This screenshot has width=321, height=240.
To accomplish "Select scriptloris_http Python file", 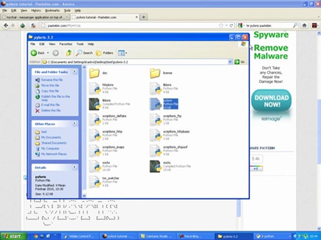I will click(106, 135).
